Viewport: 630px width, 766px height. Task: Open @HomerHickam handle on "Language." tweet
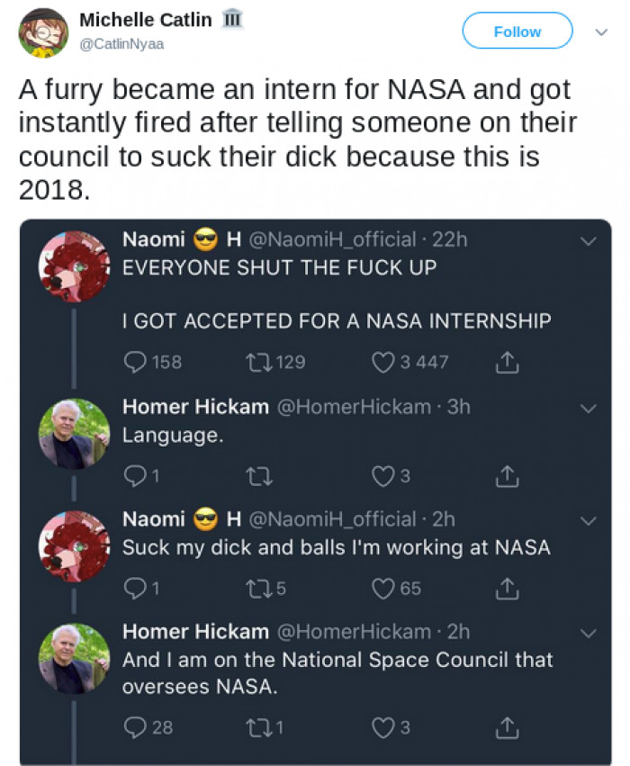tap(353, 407)
